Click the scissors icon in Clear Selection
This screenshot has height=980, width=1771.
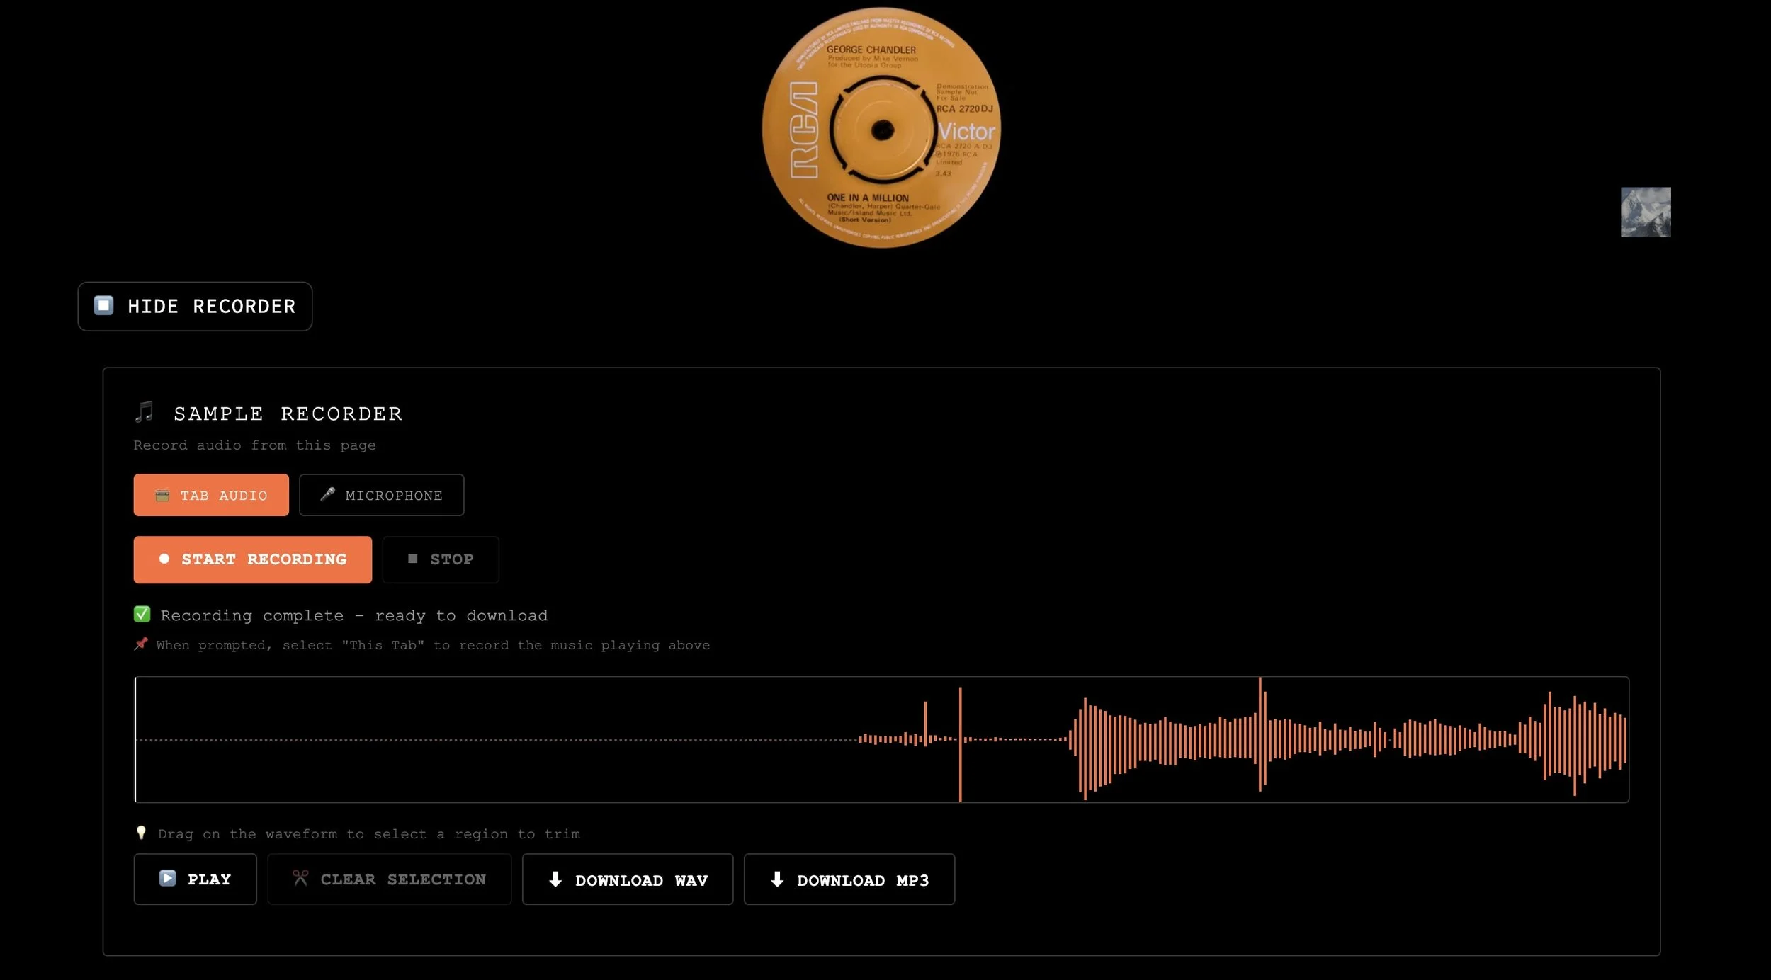(300, 879)
